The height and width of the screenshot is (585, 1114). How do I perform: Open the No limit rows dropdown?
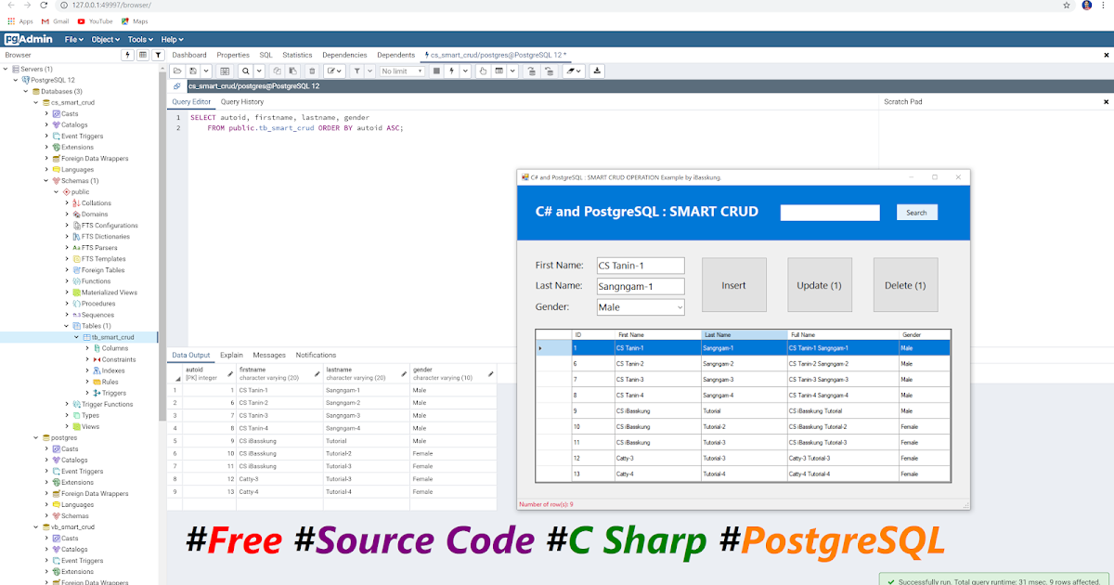(x=401, y=71)
